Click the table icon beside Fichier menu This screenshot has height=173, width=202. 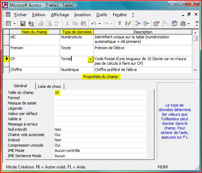8,14
